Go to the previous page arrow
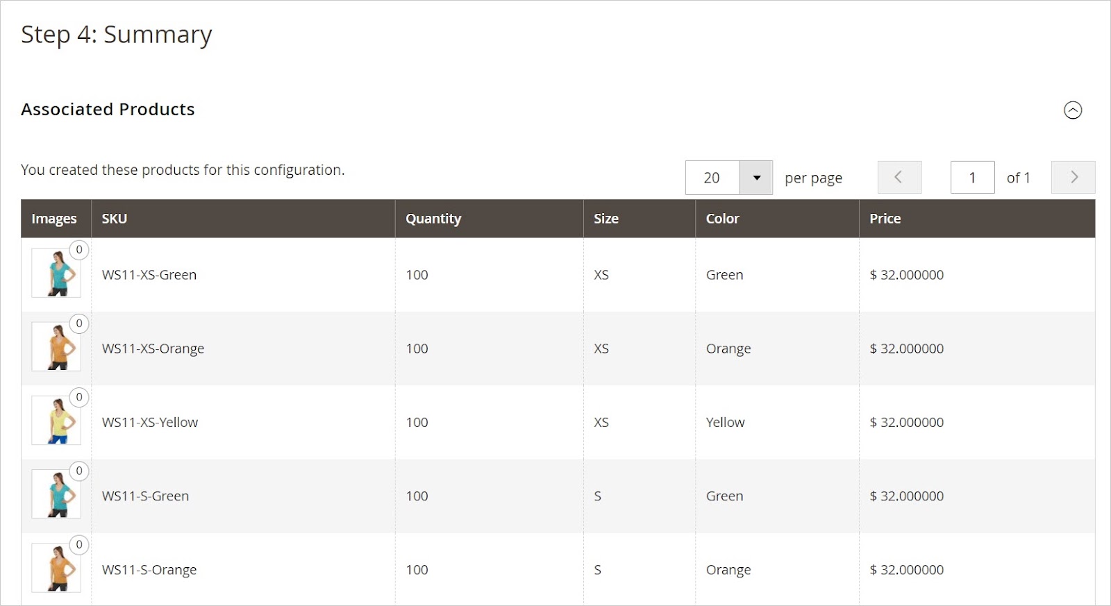 click(x=899, y=178)
